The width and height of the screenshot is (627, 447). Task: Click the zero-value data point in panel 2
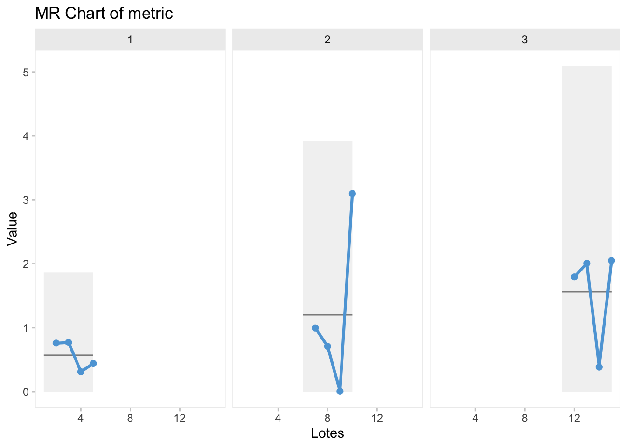[x=340, y=391]
